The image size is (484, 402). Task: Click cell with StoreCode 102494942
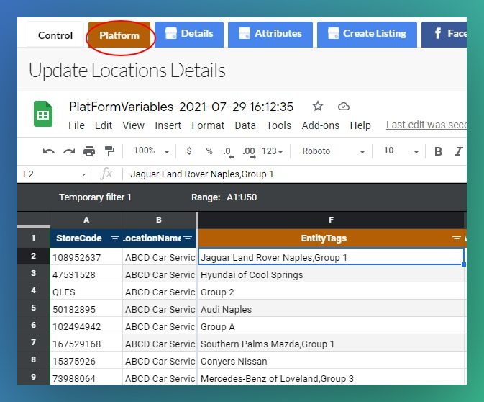(86, 326)
